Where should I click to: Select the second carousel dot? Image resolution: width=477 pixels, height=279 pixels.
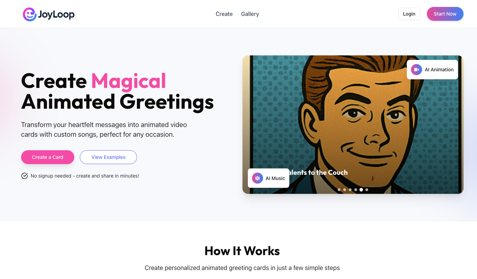tap(345, 190)
